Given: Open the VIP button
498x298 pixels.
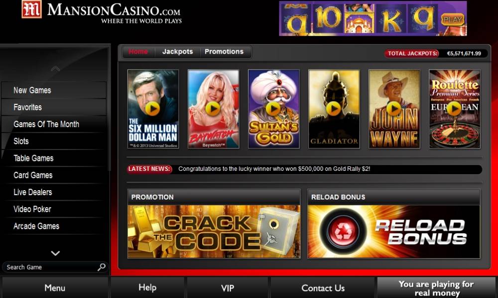Looking at the screenshot, I should (x=228, y=288).
